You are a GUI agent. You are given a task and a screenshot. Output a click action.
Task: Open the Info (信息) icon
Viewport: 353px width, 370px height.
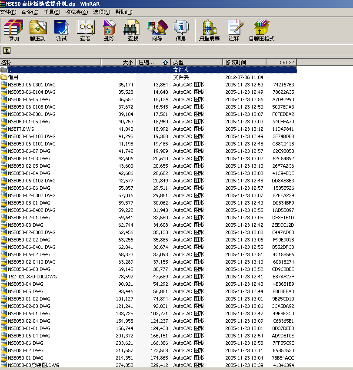coord(181,27)
